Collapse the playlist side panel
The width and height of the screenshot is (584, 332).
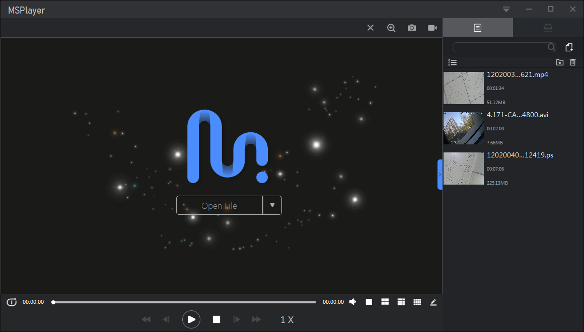point(440,174)
